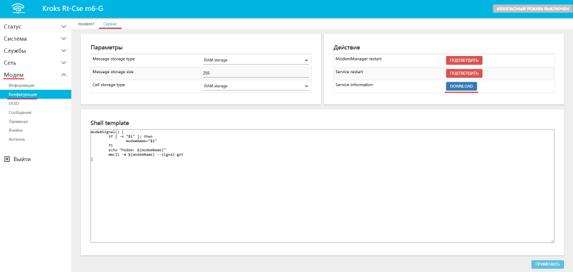
Task: Expand the Статус menu section
Action: coord(35,27)
